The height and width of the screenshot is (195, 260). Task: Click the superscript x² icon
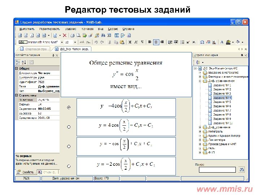coord(188,42)
